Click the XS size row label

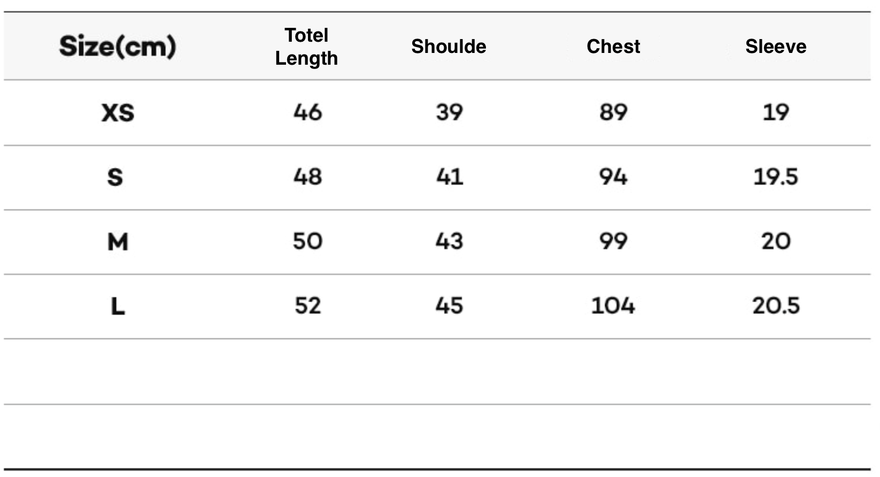coord(118,113)
